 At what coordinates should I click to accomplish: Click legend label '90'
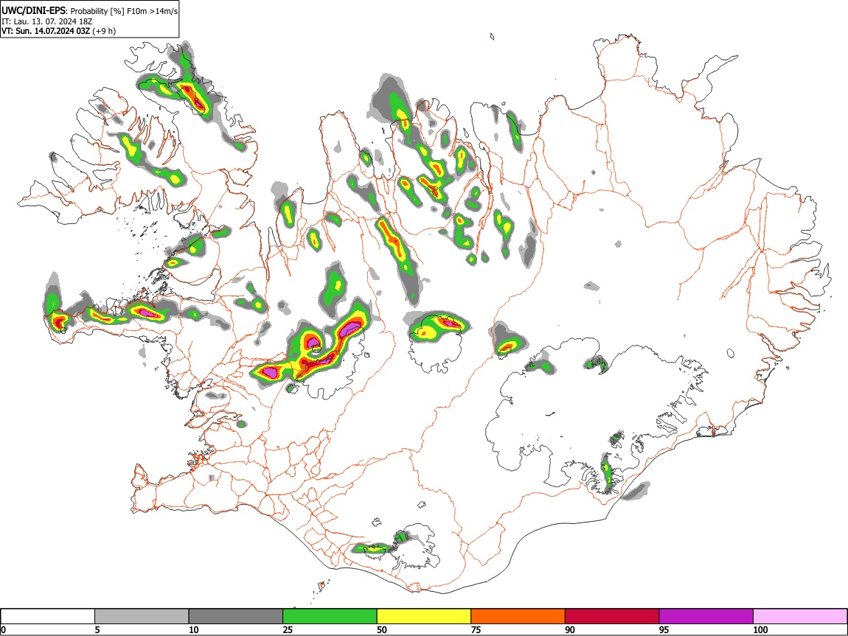coord(570,630)
